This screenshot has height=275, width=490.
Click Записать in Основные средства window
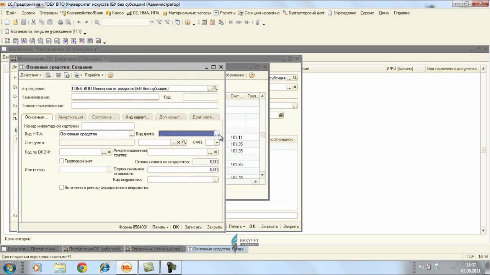click(193, 227)
